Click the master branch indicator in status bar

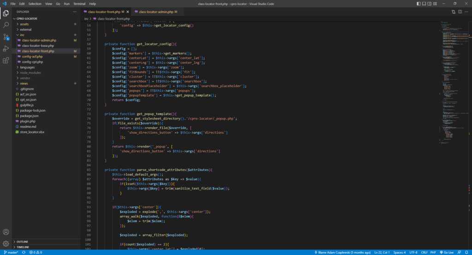tap(11, 252)
